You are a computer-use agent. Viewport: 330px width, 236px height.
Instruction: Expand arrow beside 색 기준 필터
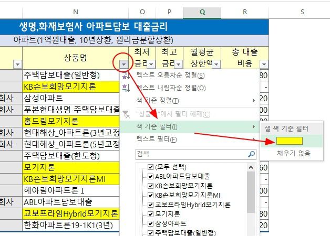click(x=254, y=126)
